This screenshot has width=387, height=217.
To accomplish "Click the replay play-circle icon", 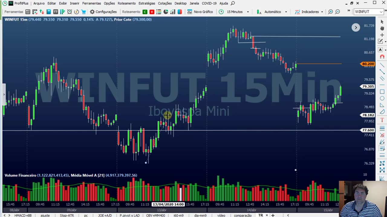I will point(76,12).
